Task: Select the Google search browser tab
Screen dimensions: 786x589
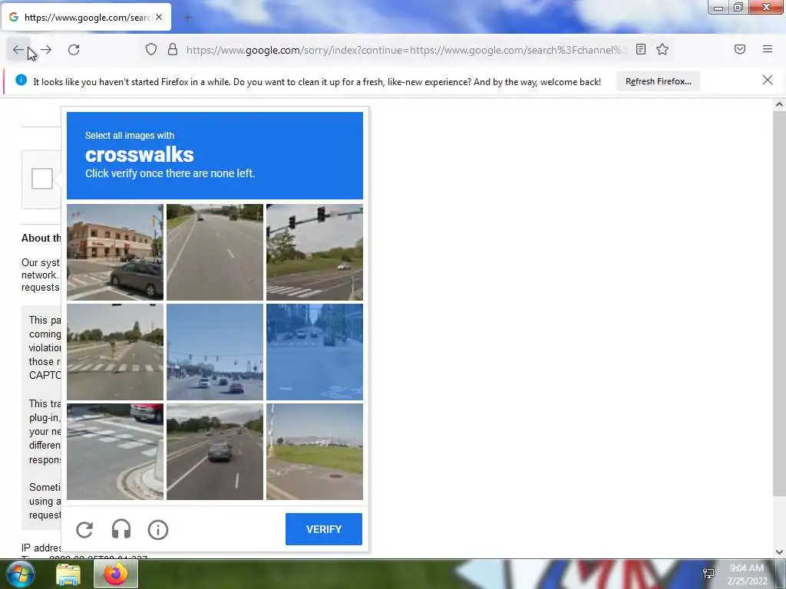Action: click(86, 18)
